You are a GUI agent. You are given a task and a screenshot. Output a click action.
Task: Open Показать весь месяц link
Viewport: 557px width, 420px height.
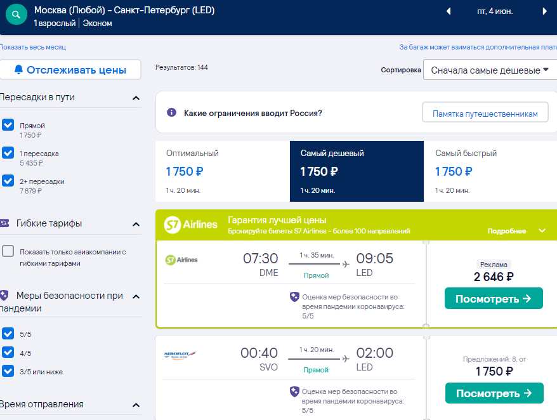[x=33, y=47]
